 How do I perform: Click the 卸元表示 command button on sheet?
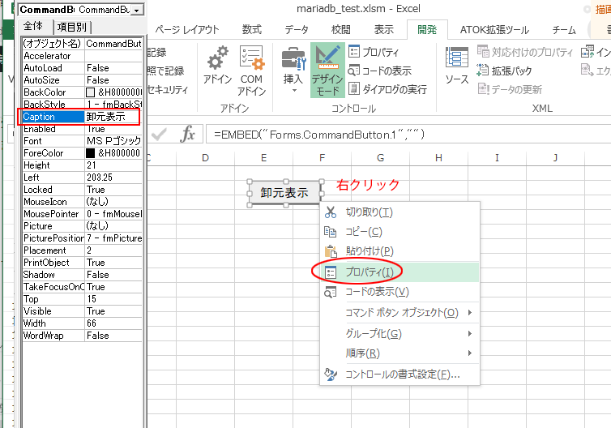284,193
